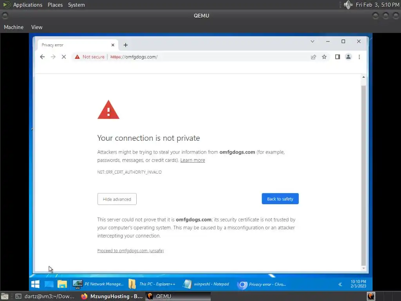Click Back to safety button
The width and height of the screenshot is (401, 301).
coord(280,199)
